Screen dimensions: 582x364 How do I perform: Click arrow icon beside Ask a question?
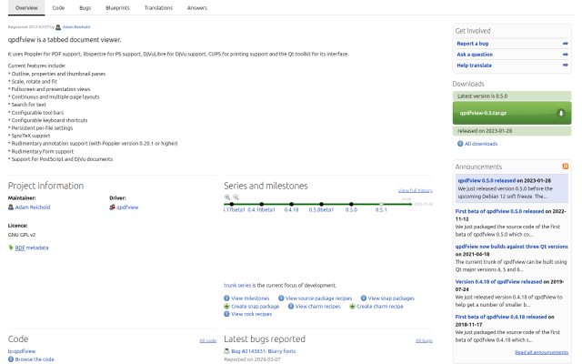566,55
